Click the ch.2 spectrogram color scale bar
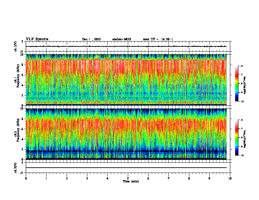 [236, 138]
